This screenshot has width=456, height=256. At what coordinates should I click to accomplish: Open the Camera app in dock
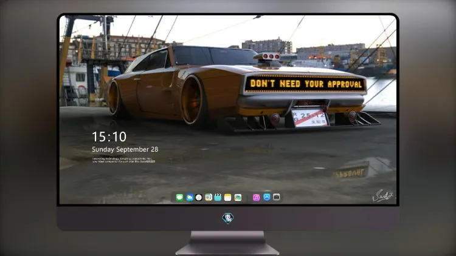click(276, 197)
